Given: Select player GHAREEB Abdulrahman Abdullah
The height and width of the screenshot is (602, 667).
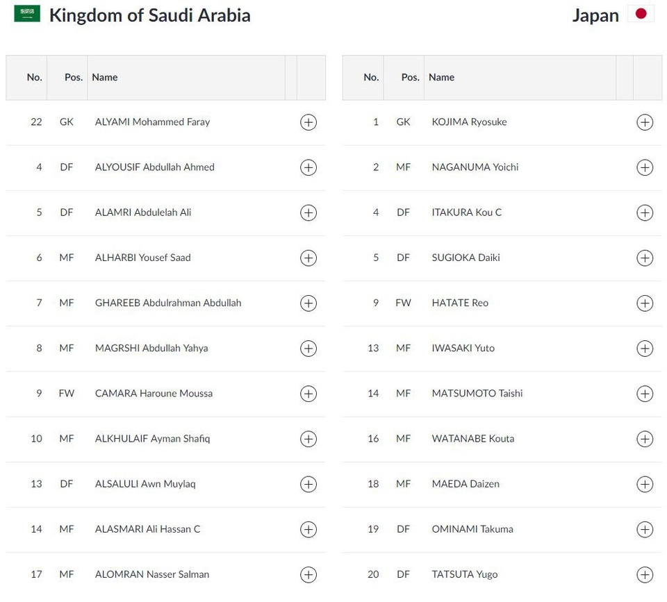Looking at the screenshot, I should click(x=167, y=303).
